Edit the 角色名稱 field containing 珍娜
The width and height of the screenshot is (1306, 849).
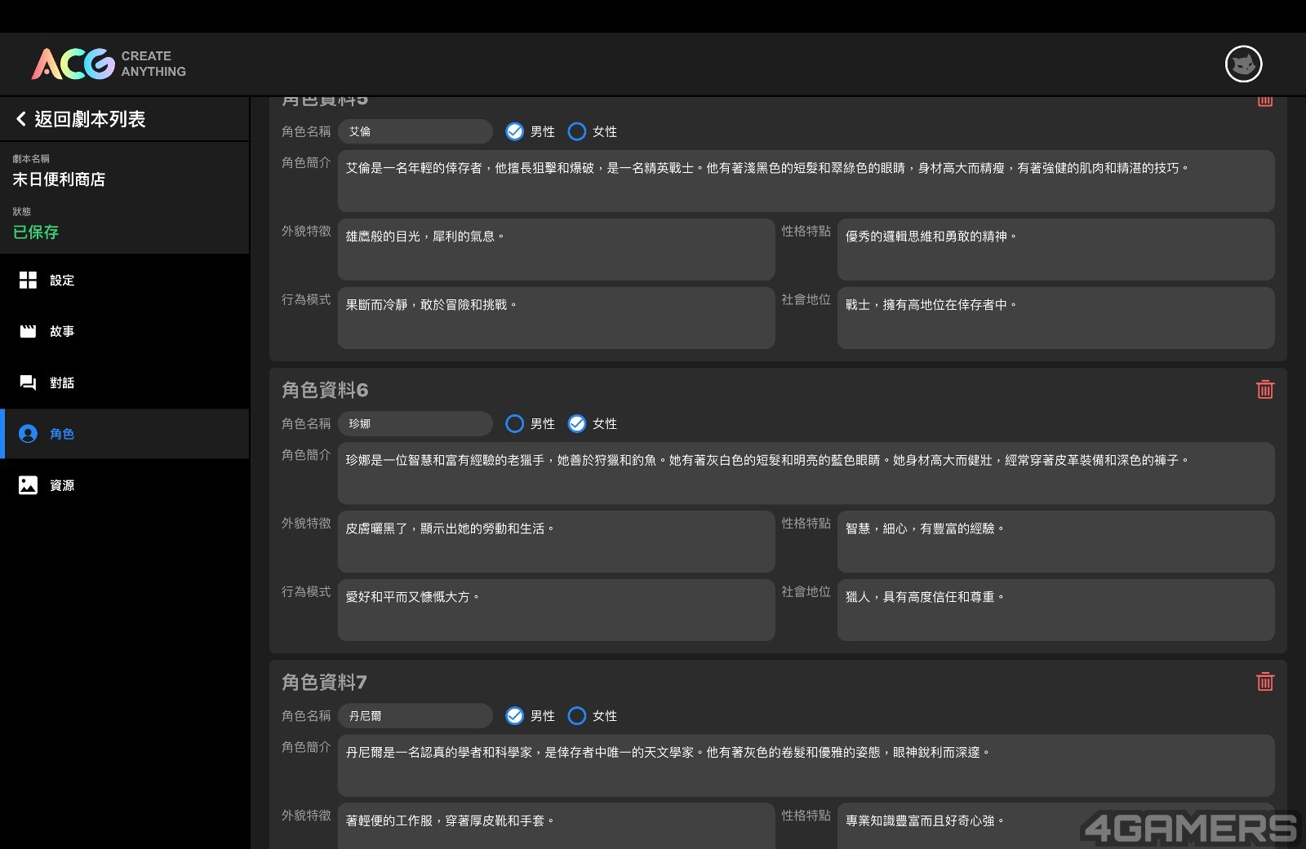[415, 423]
